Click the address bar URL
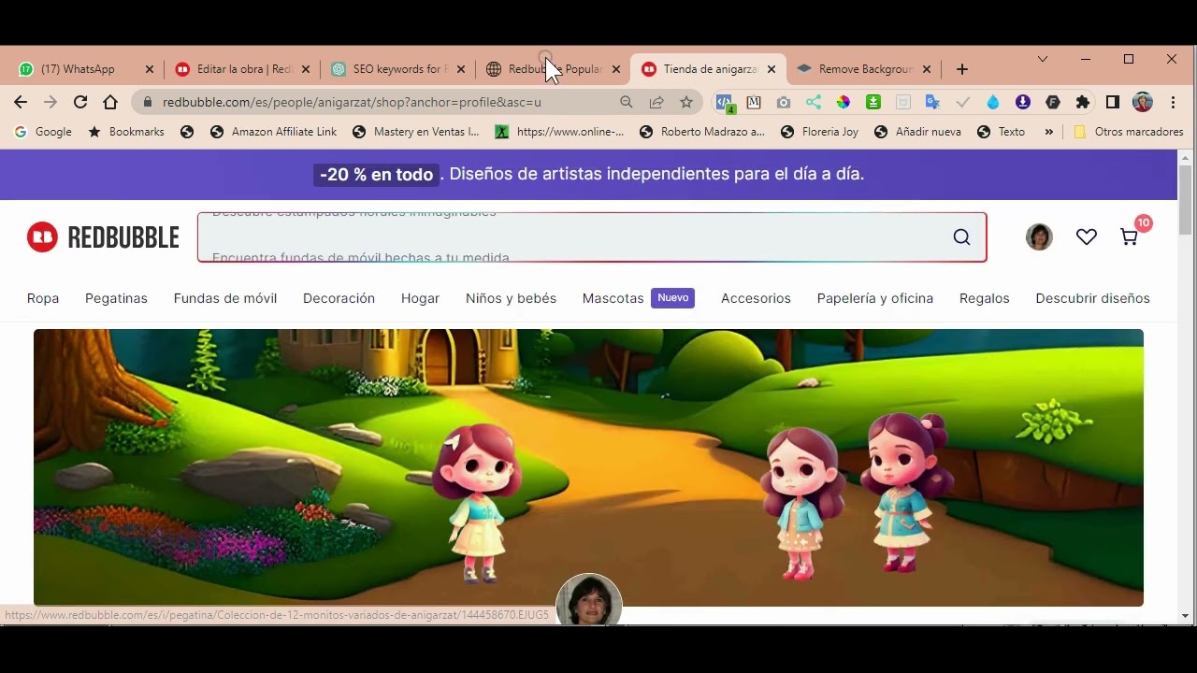1197x673 pixels. click(352, 102)
